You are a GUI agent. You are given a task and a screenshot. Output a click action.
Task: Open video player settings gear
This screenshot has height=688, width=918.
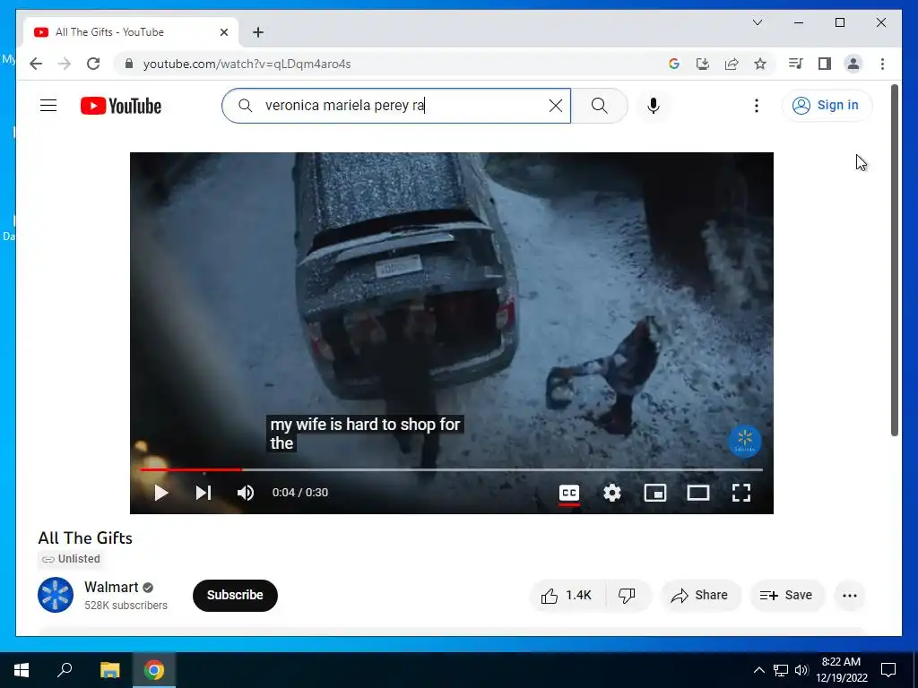coord(611,493)
